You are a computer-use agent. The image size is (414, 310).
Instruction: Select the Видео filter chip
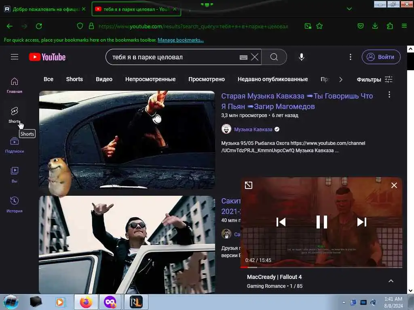point(104,79)
